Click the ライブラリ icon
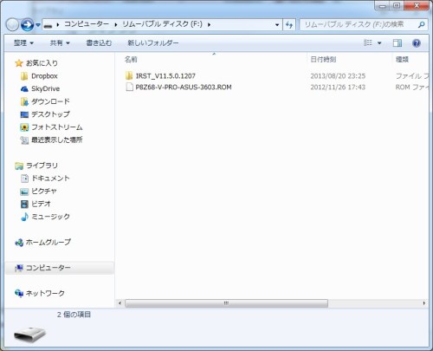This screenshot has height=351, width=433. pyautogui.click(x=19, y=166)
